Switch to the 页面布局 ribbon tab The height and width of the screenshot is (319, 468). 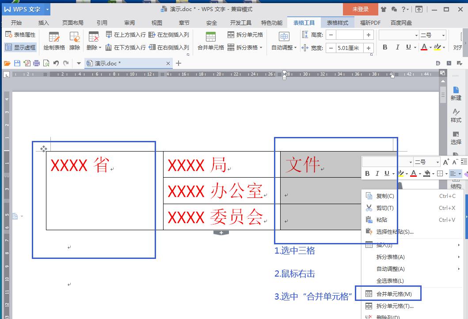pos(72,23)
